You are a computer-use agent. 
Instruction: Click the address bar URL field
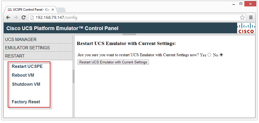[x=133, y=18]
